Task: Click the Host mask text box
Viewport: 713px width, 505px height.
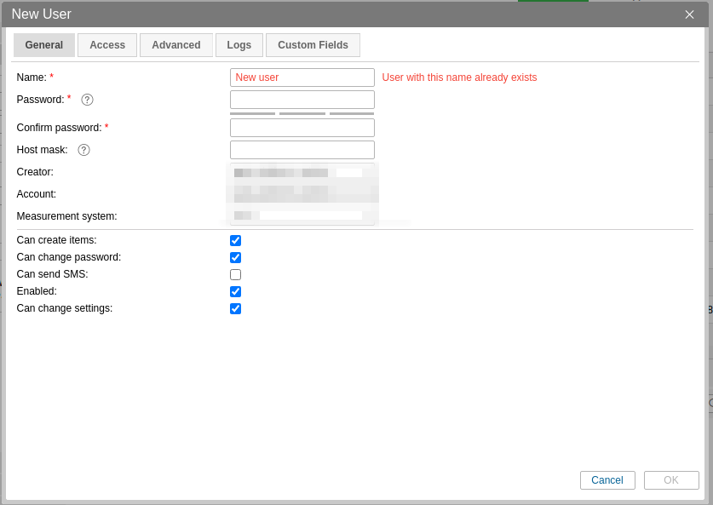Action: click(x=302, y=150)
